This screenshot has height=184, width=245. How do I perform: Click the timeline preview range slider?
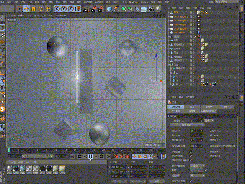click(38, 156)
